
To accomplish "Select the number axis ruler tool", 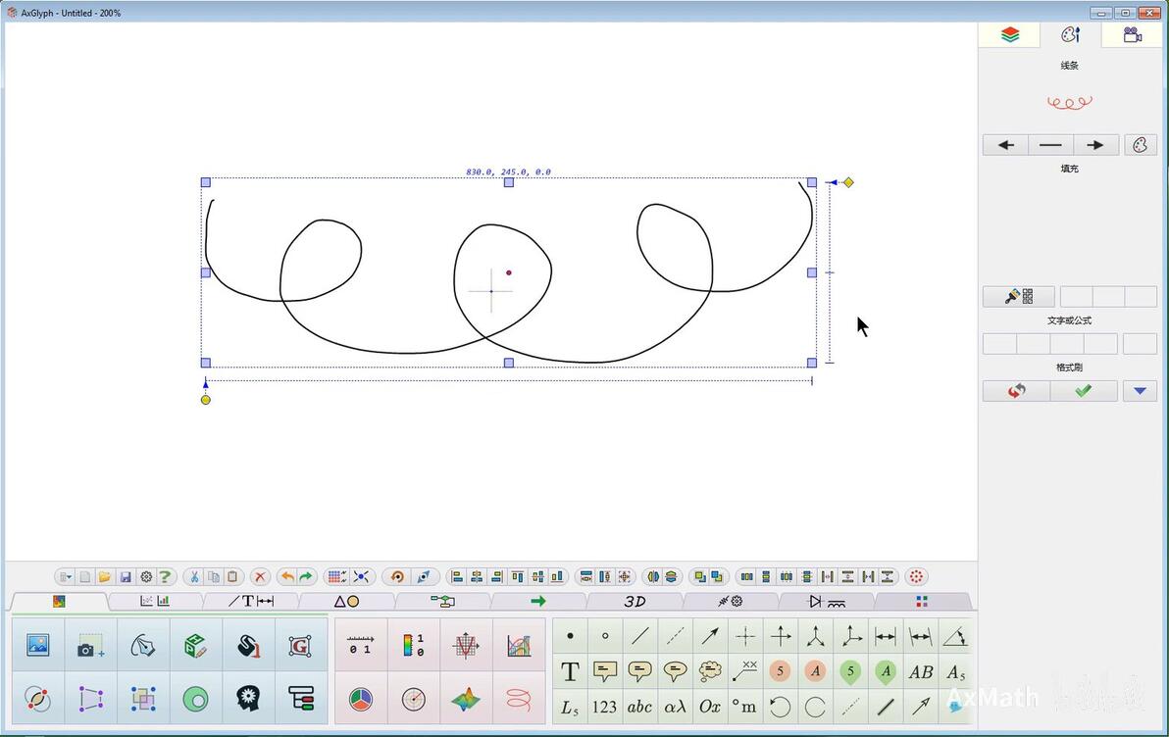I will pos(361,645).
